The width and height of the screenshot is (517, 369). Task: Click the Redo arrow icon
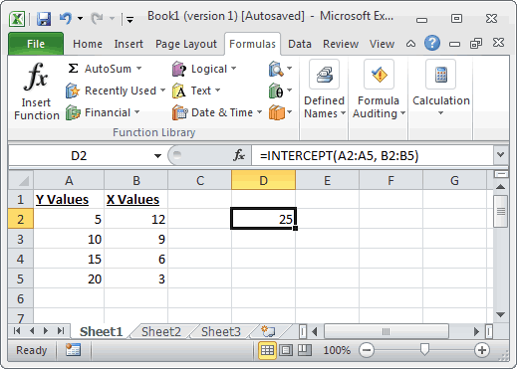point(98,19)
